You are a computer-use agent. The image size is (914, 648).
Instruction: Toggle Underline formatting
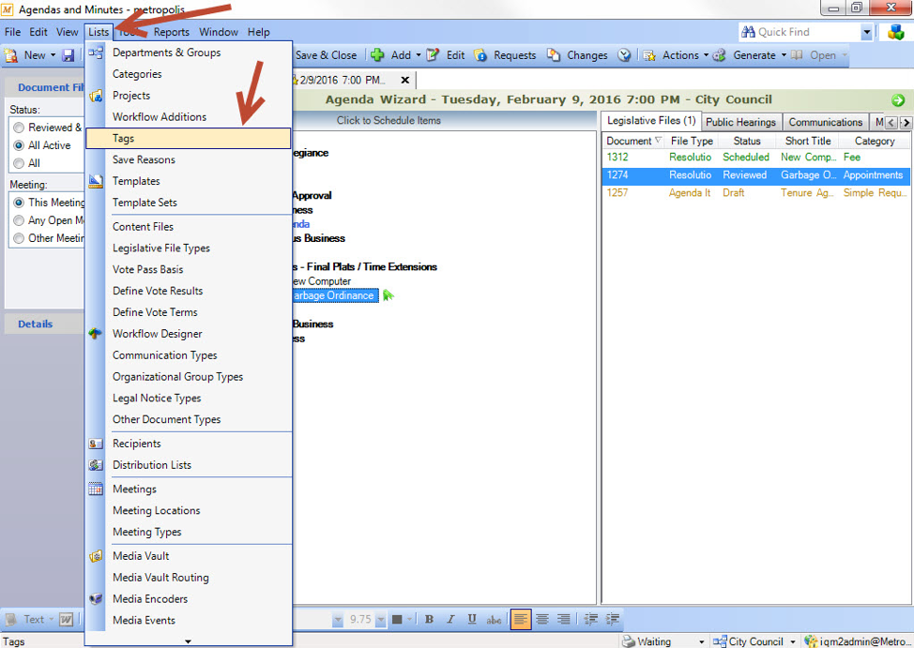click(472, 619)
